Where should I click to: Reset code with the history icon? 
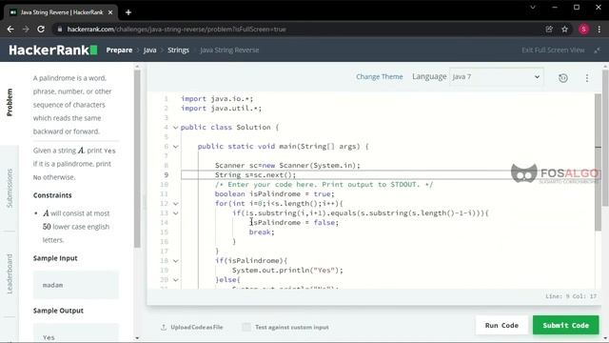pos(563,78)
